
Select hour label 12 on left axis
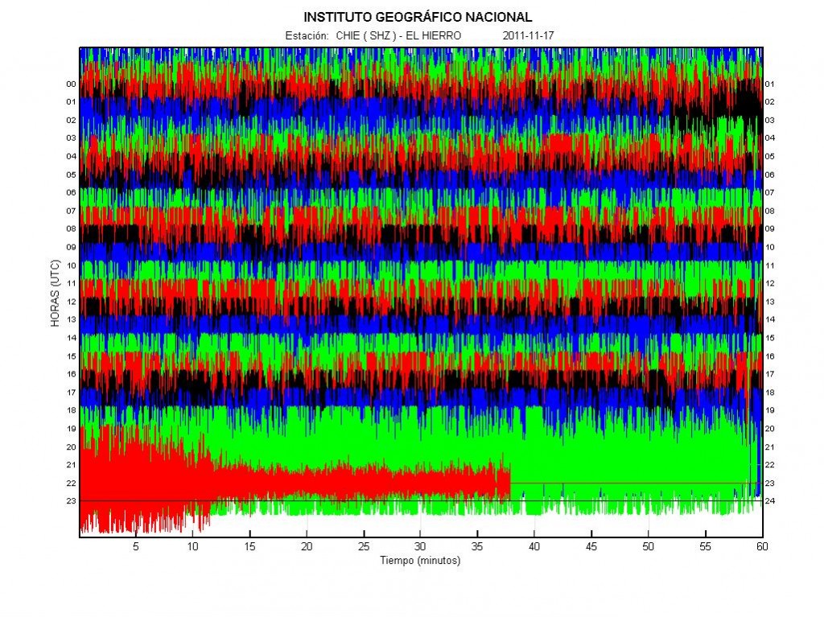point(71,302)
